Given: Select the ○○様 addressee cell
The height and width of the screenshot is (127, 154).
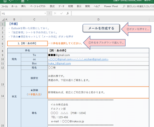Looking at the screenshot, I should pyautogui.click(x=98, y=68).
